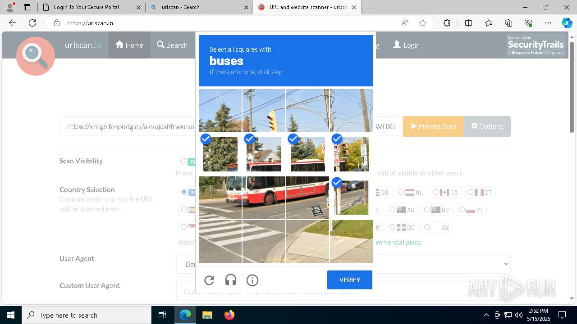Image resolution: width=577 pixels, height=324 pixels.
Task: Refresh the captcha challenge
Action: pyautogui.click(x=209, y=280)
